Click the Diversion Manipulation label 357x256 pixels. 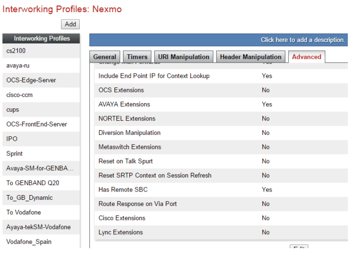tap(129, 133)
